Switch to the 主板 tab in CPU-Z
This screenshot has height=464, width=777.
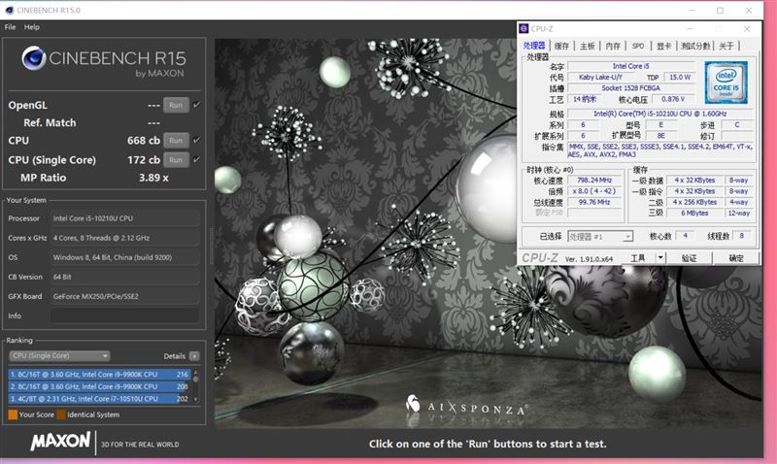pyautogui.click(x=588, y=46)
